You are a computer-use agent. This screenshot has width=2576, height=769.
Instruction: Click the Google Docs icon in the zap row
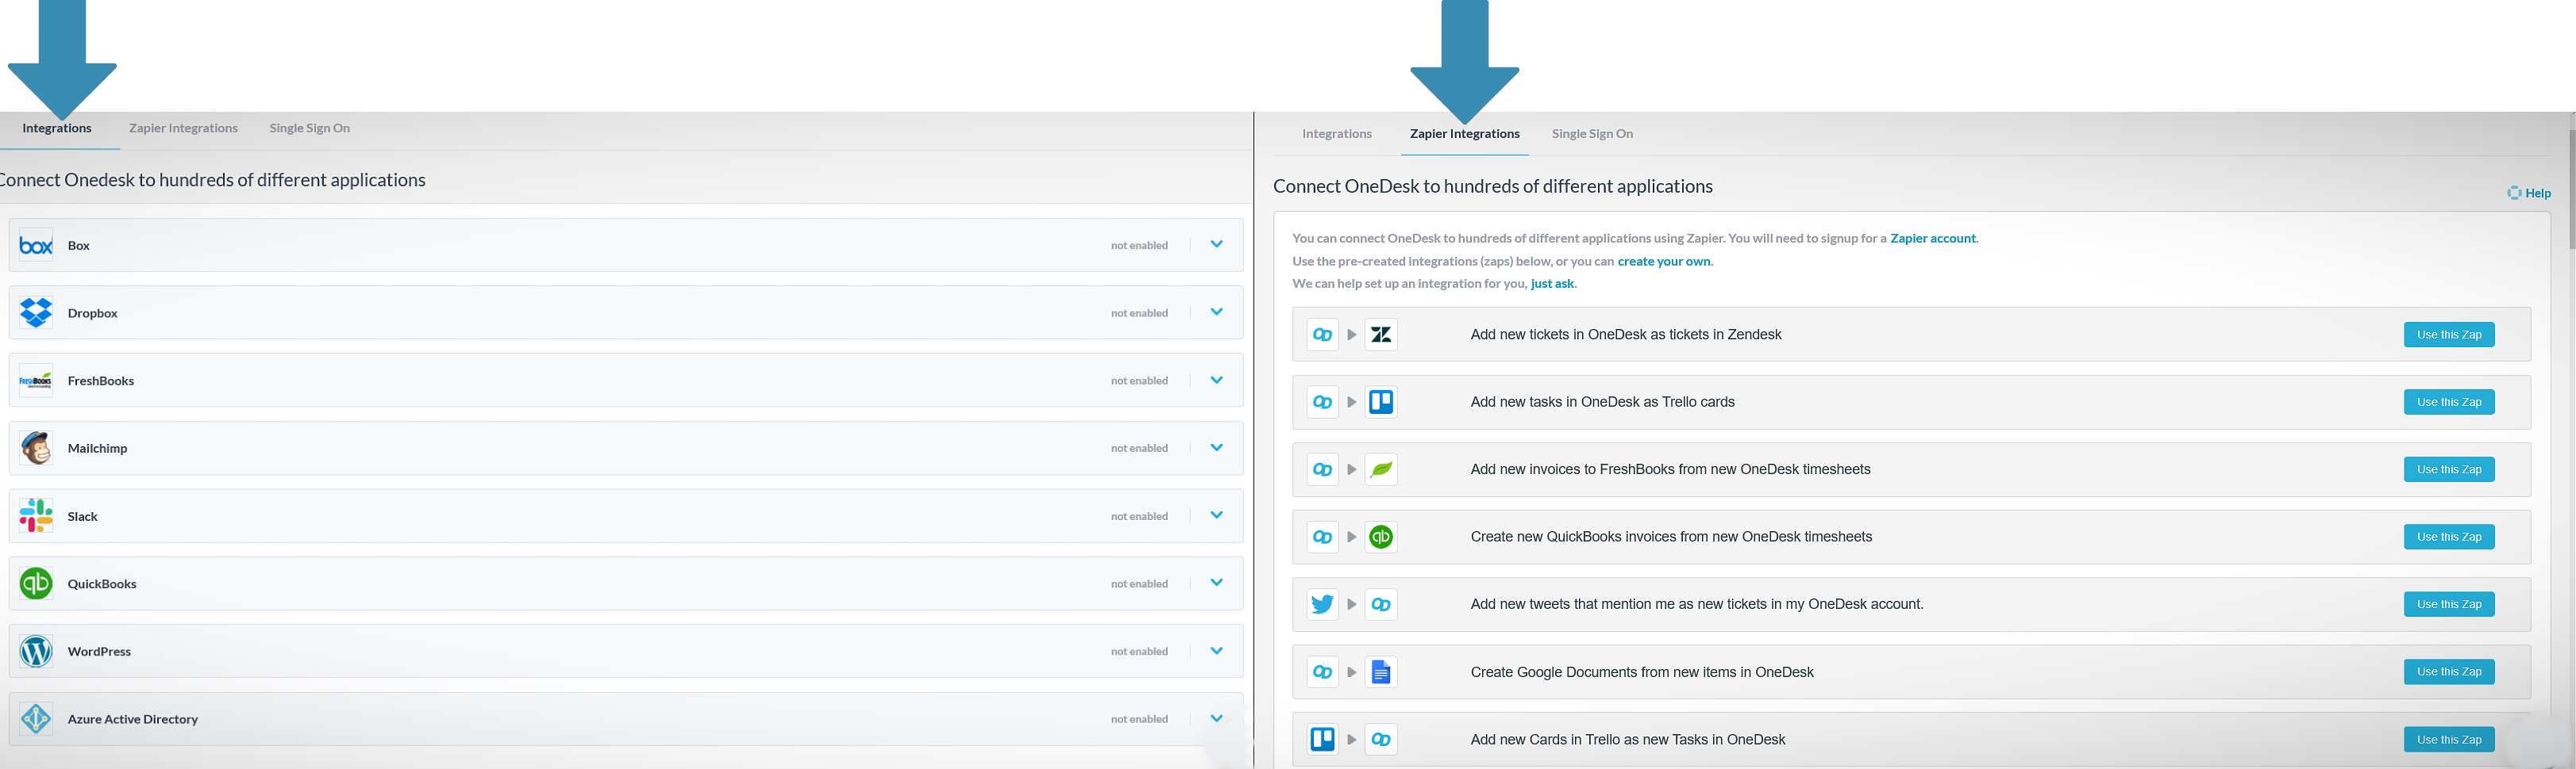click(1381, 672)
